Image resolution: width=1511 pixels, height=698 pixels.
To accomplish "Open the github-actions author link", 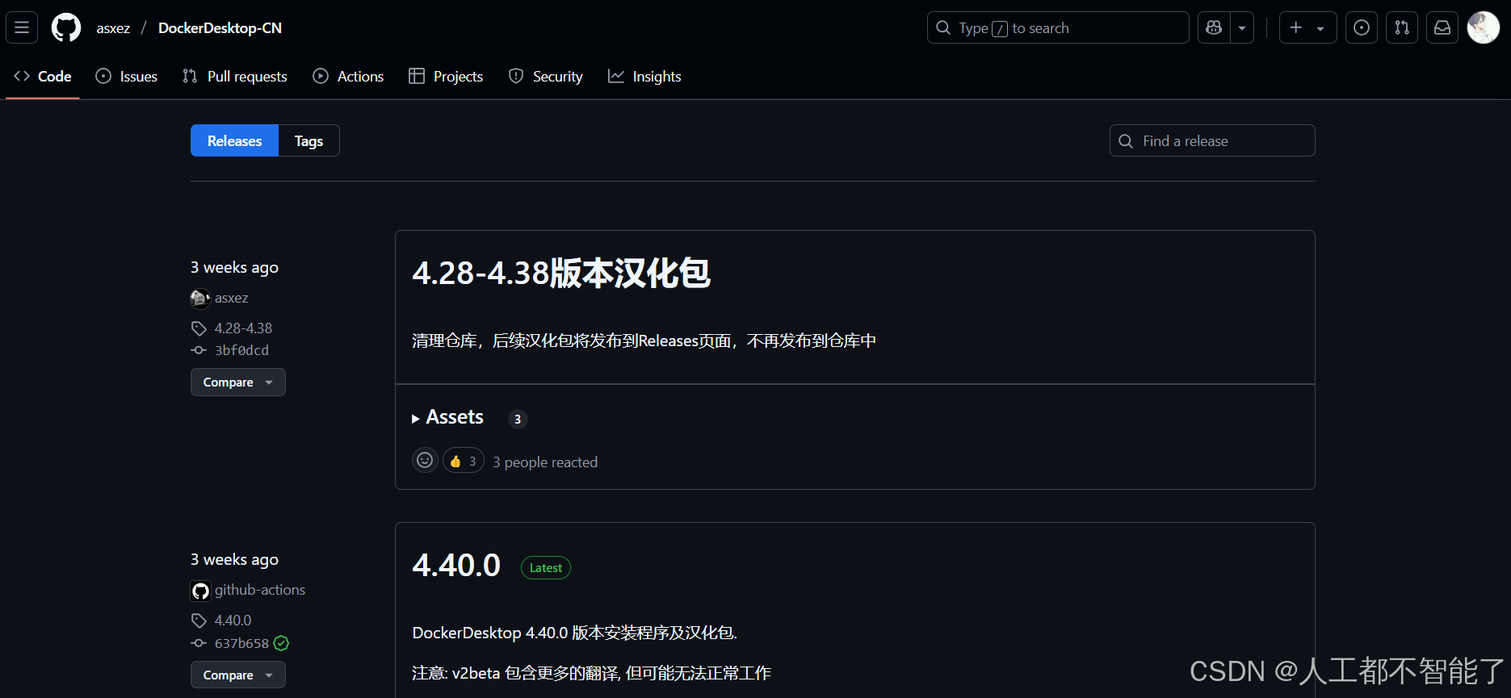I will [260, 590].
